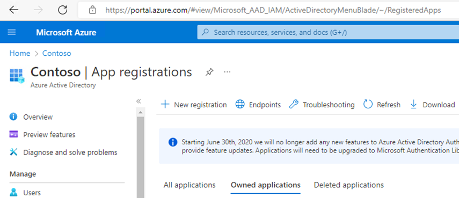Click the Azure Active Directory subtitle
The image size is (459, 198).
point(63,85)
